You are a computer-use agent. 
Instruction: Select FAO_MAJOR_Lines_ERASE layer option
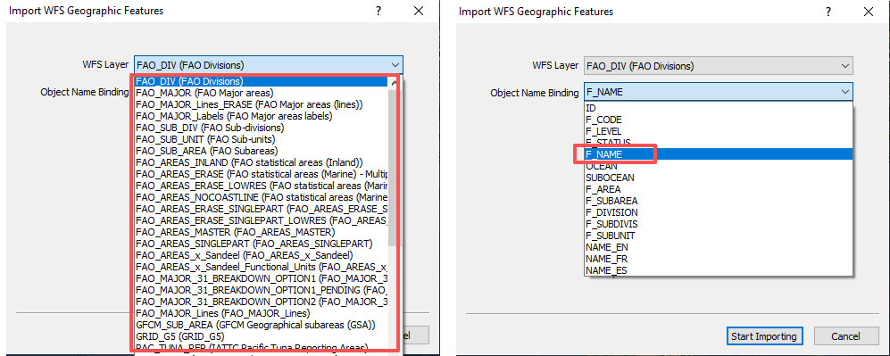pyautogui.click(x=262, y=104)
